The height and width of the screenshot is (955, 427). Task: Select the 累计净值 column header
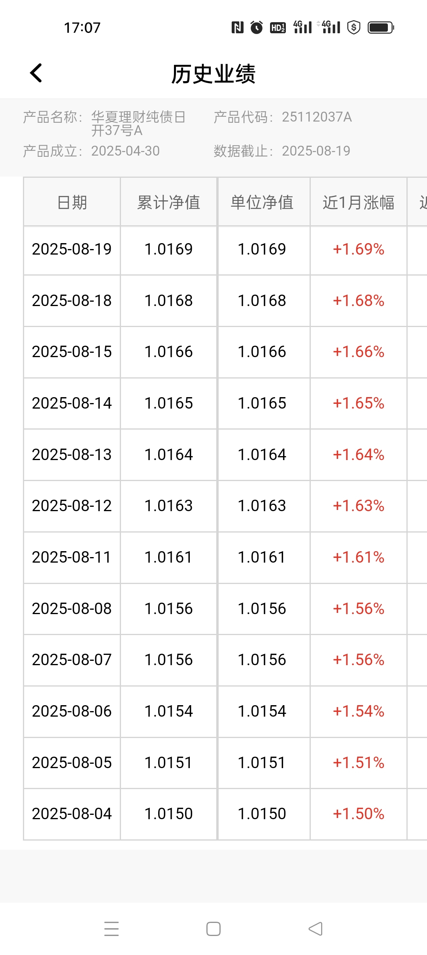[169, 202]
